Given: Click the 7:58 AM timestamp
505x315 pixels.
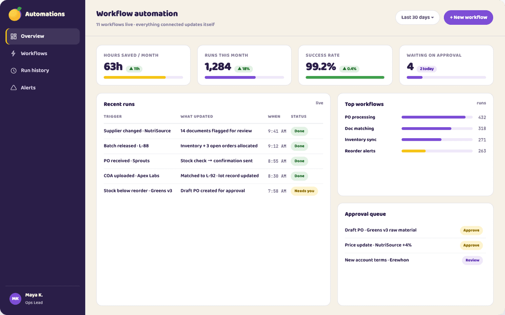Looking at the screenshot, I should coord(277,191).
